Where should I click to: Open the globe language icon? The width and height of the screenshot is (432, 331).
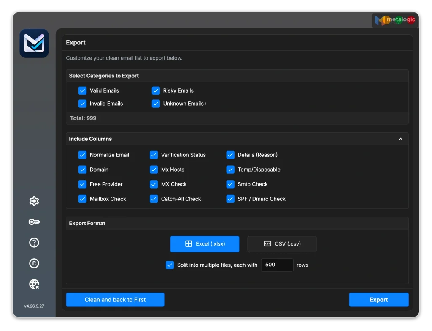pyautogui.click(x=34, y=284)
